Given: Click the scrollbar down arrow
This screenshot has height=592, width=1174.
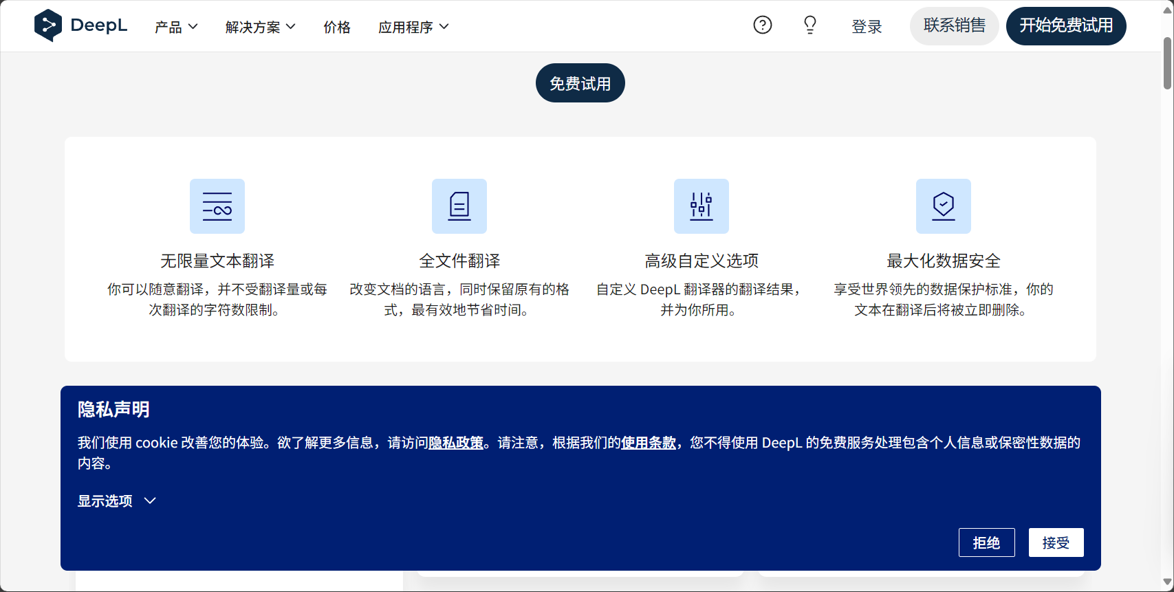Looking at the screenshot, I should [1168, 582].
